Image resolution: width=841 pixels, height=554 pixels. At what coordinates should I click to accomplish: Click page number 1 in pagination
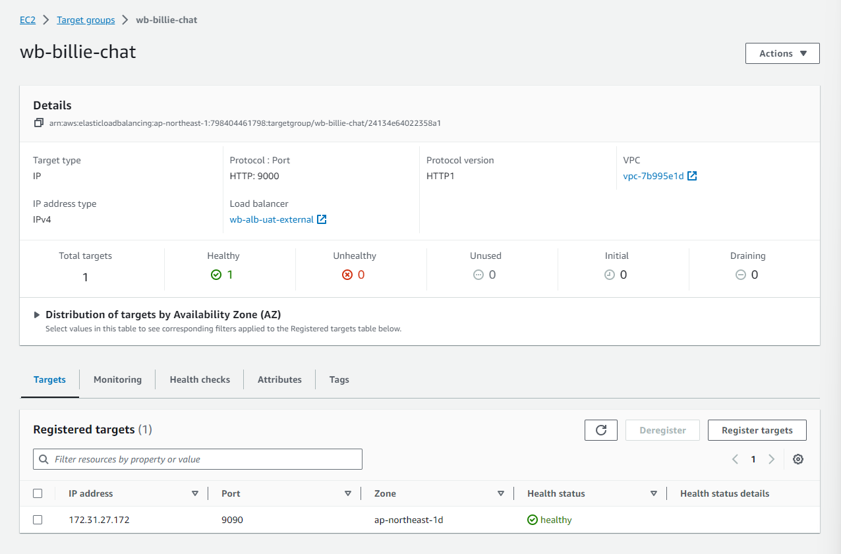pyautogui.click(x=753, y=459)
